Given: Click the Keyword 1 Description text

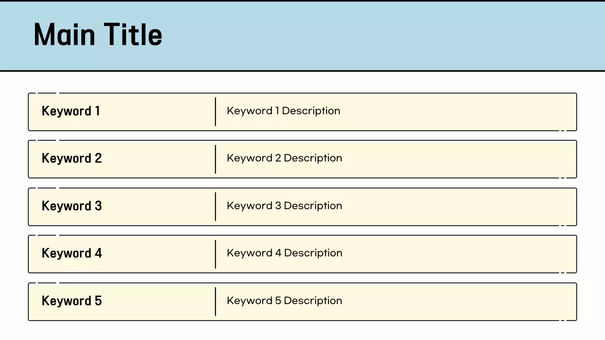Looking at the screenshot, I should (284, 111).
